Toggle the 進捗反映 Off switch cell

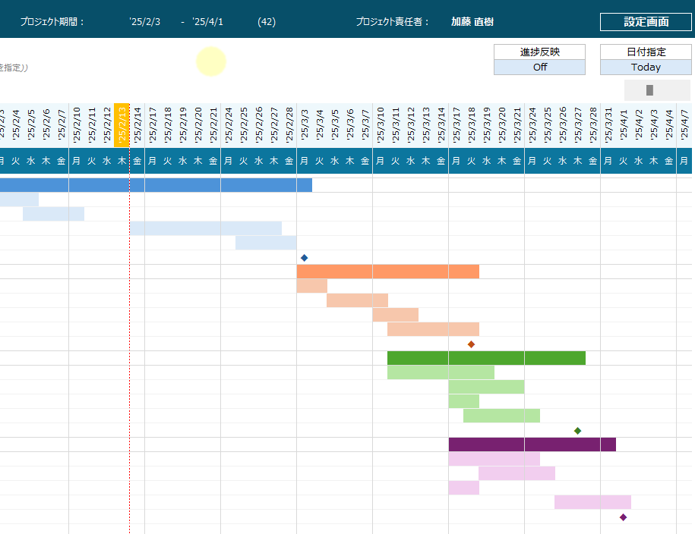(x=539, y=67)
